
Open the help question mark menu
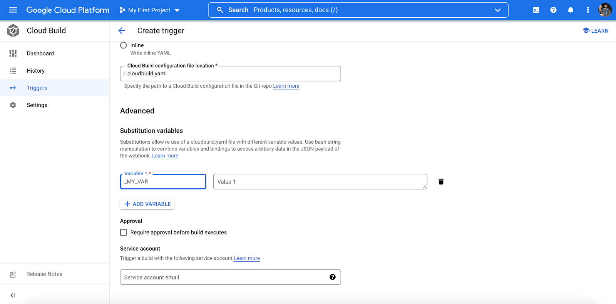[x=553, y=10]
